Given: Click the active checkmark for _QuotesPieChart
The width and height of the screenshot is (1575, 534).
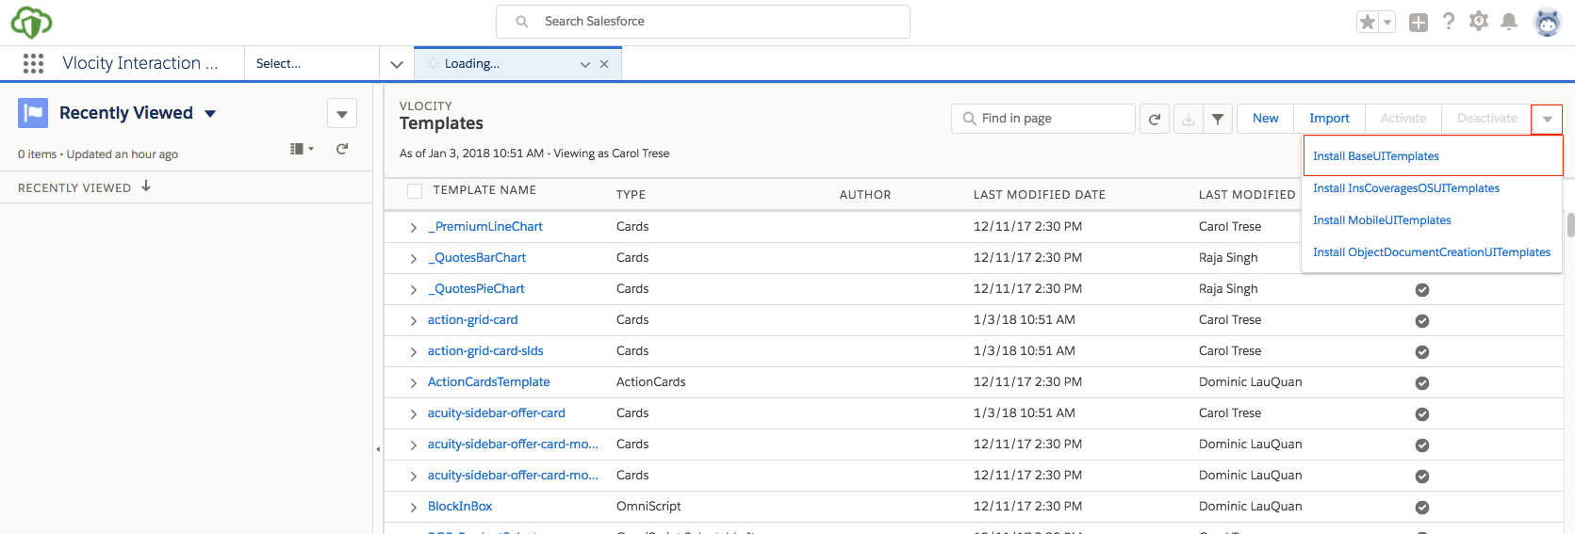Looking at the screenshot, I should coord(1422,290).
